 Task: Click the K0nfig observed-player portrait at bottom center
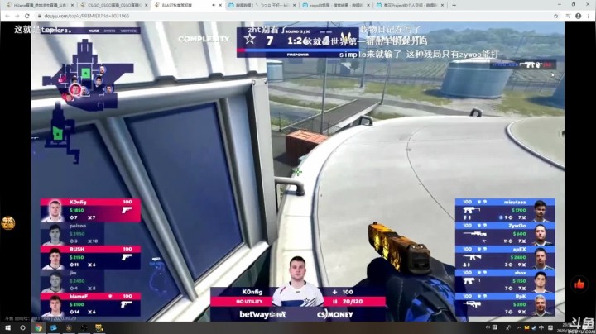point(298,282)
